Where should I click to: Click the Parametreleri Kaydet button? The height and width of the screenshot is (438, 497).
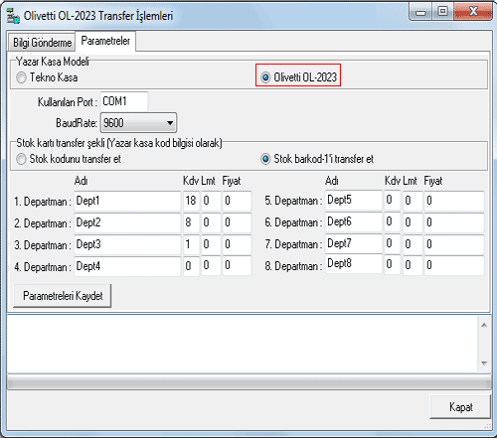tap(63, 296)
